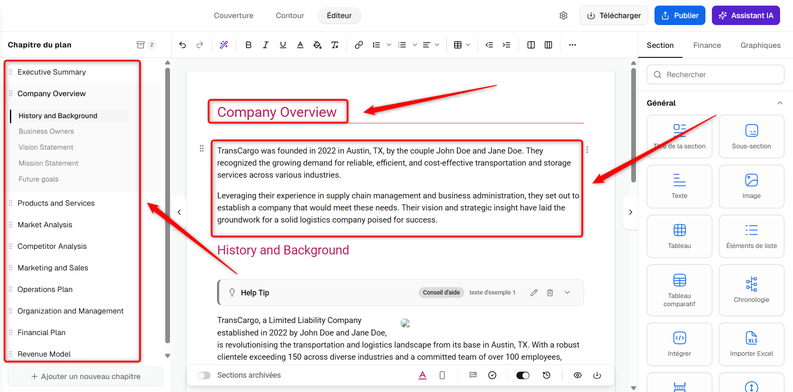
Task: Switch to the Contour tab
Action: point(290,16)
